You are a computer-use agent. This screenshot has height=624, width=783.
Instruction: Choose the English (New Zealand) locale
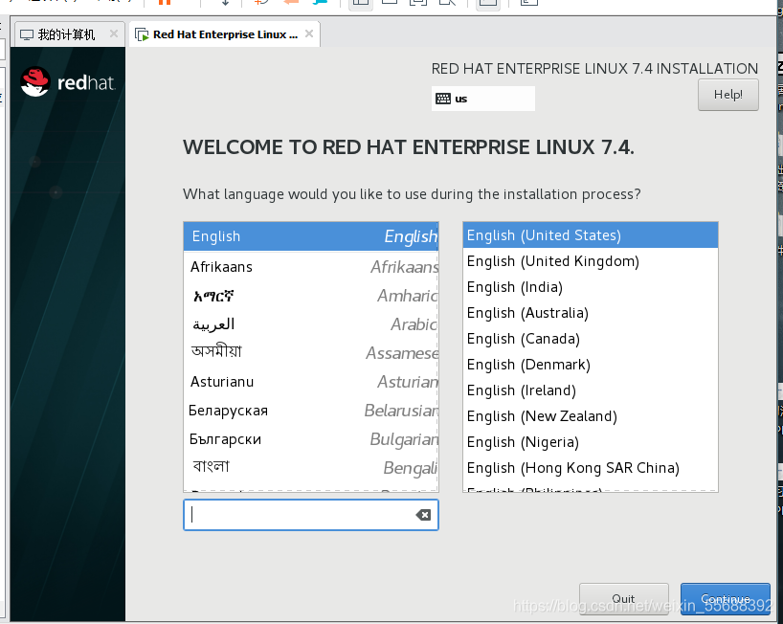coord(591,415)
